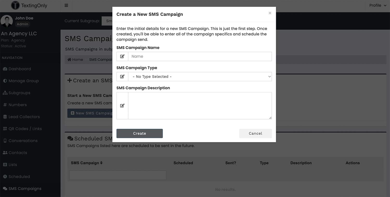The height and width of the screenshot is (197, 390).
Task: Go to Home via the breadcrumb
Action: 75,59
